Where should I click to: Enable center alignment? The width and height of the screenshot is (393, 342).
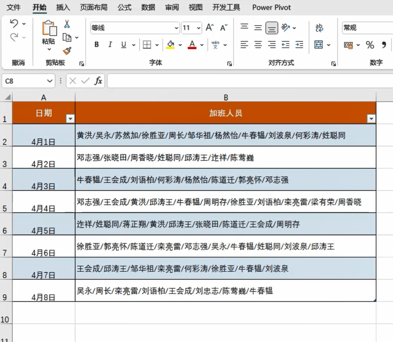258,45
